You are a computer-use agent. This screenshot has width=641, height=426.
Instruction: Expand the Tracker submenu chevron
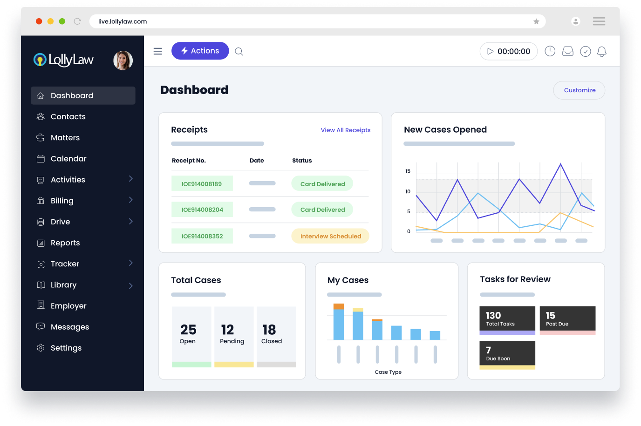coord(130,263)
